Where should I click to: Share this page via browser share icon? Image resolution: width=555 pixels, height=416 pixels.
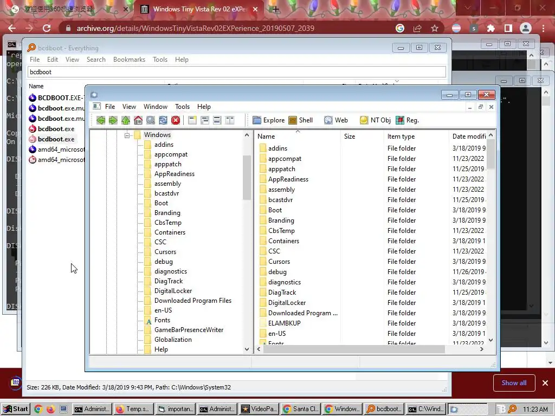point(417,28)
